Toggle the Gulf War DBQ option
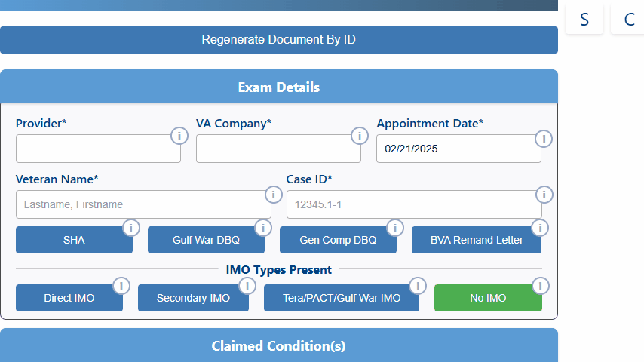 pos(206,240)
